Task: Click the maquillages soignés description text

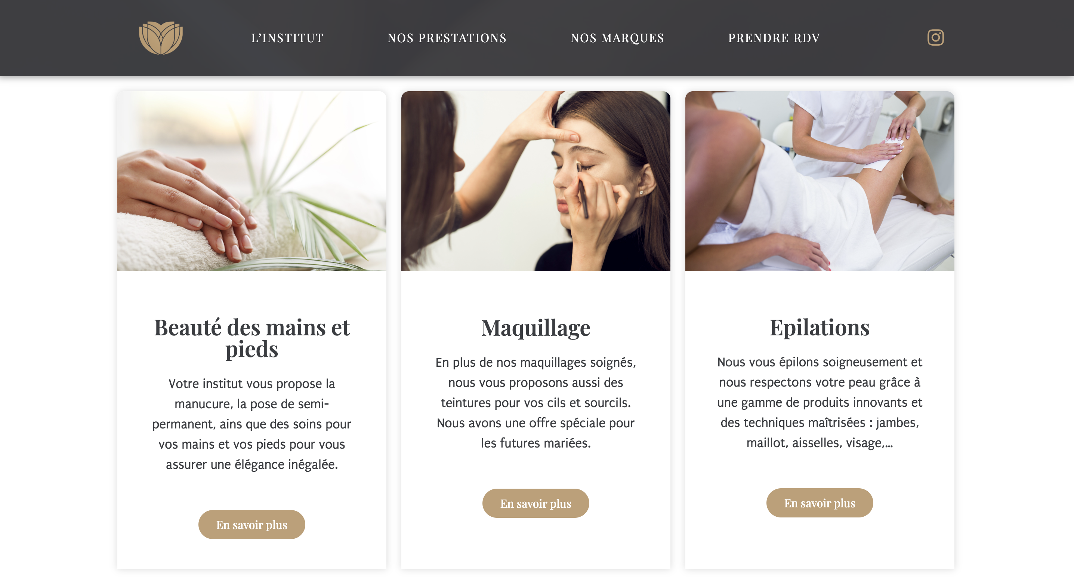Action: click(536, 403)
